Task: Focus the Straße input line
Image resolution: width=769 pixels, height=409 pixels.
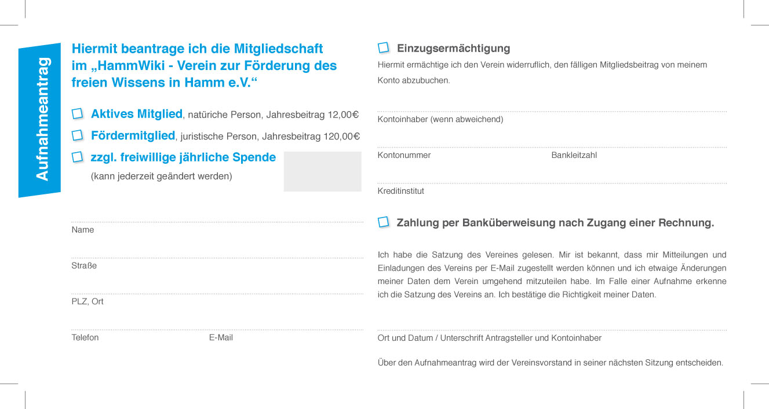Action: (x=217, y=250)
